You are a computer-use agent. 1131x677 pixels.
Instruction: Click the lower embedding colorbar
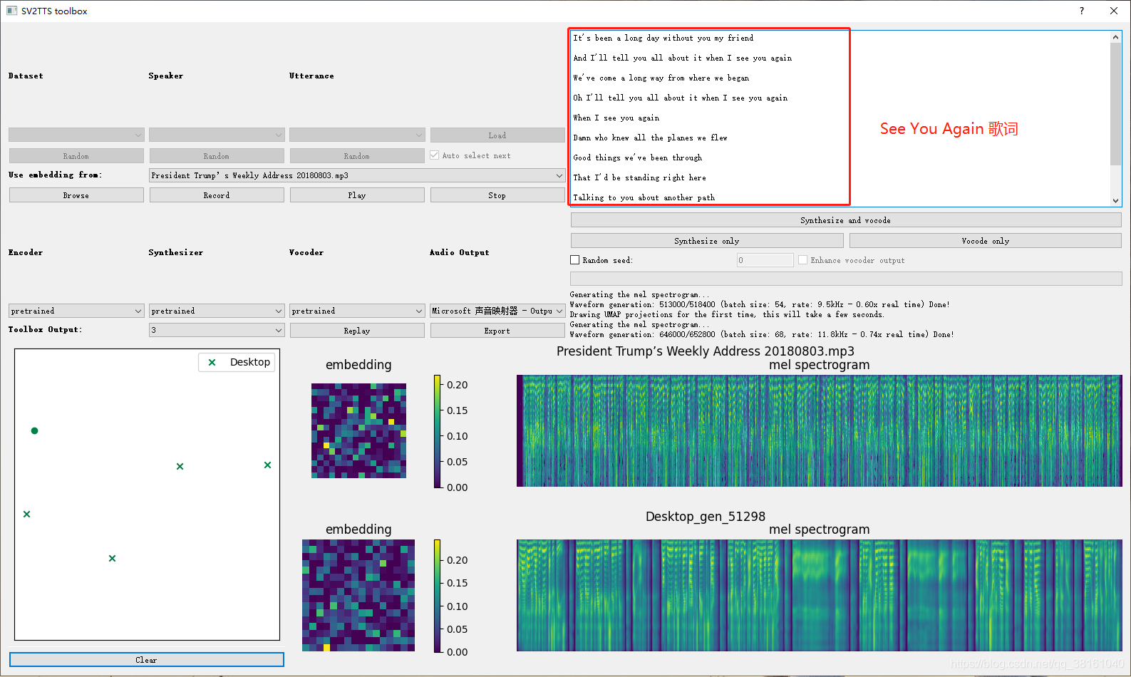(438, 596)
